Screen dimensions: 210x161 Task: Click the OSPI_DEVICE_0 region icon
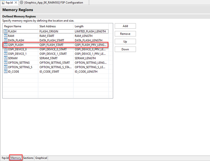tap(5, 49)
